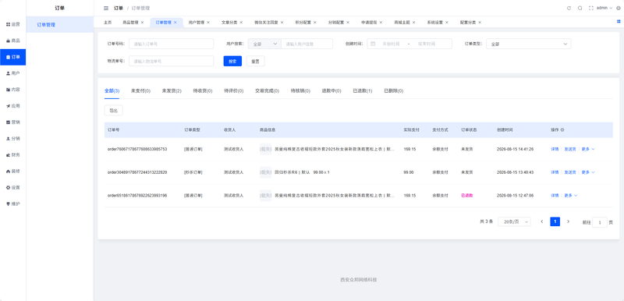Click the 导出 export button
The height and width of the screenshot is (301, 624).
113,111
